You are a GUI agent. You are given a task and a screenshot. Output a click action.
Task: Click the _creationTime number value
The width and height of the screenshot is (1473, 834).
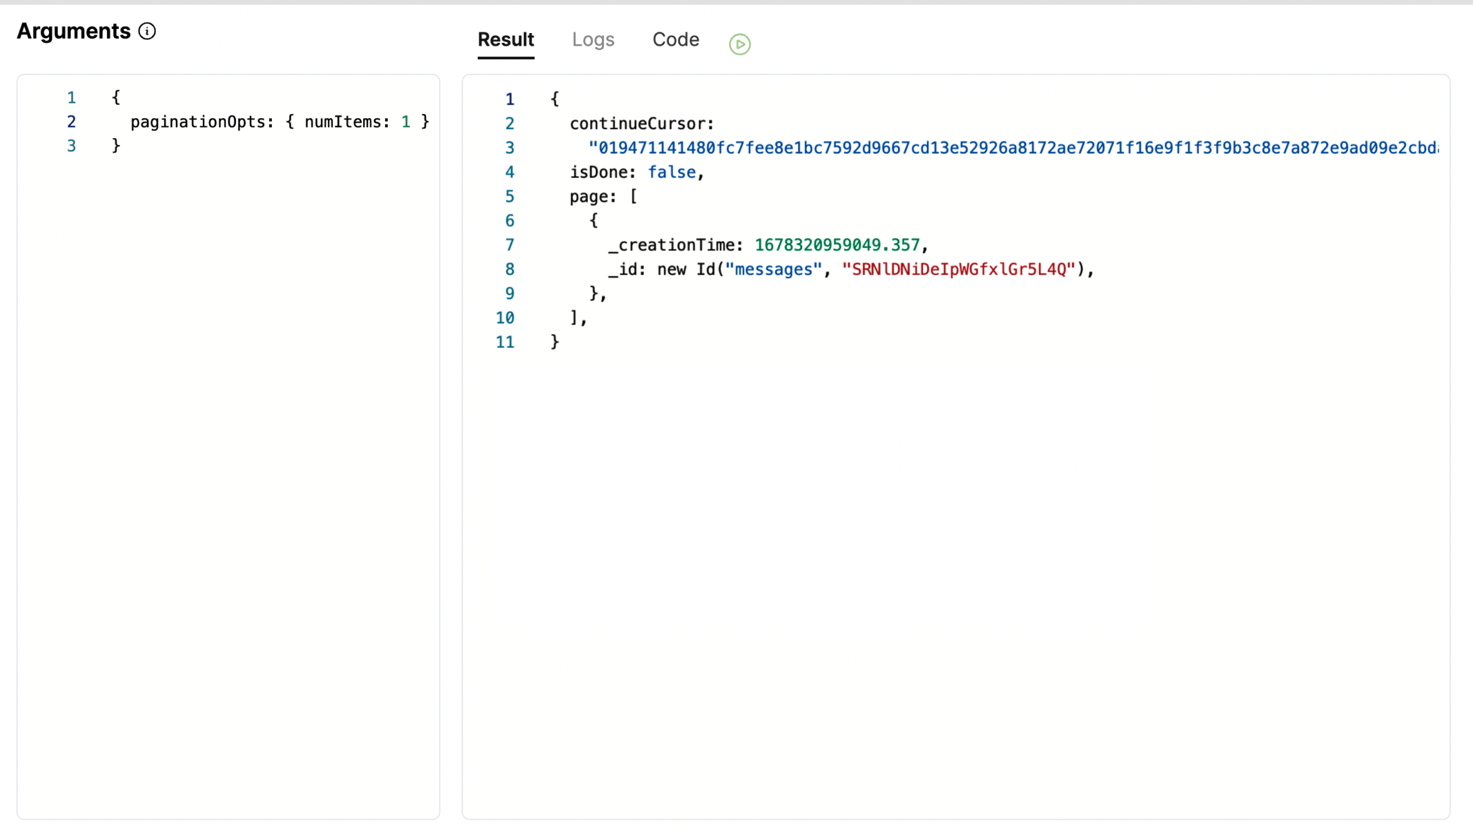point(837,245)
